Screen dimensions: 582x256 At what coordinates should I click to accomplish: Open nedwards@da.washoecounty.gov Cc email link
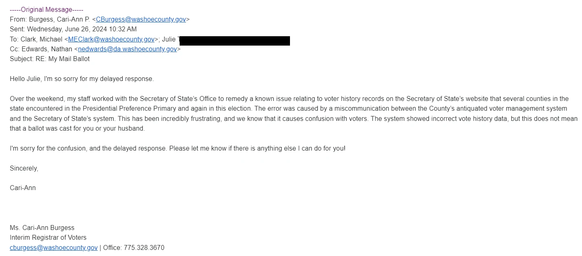(127, 49)
